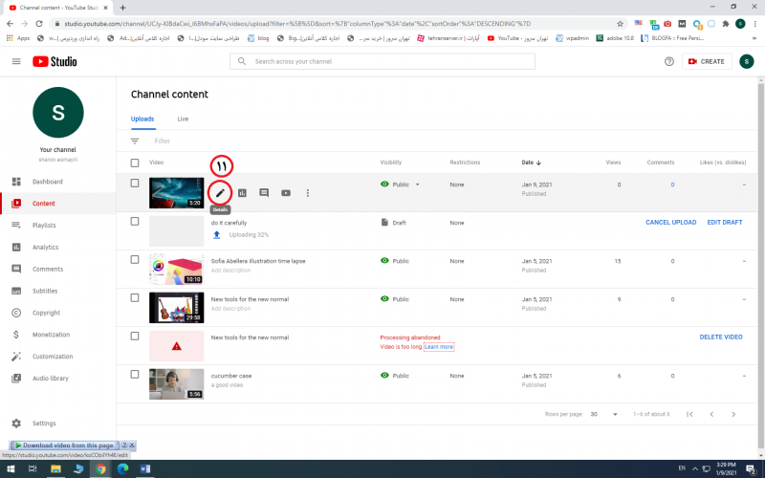Image resolution: width=765 pixels, height=478 pixels.
Task: Click the Date column sort arrow
Action: coord(538,163)
